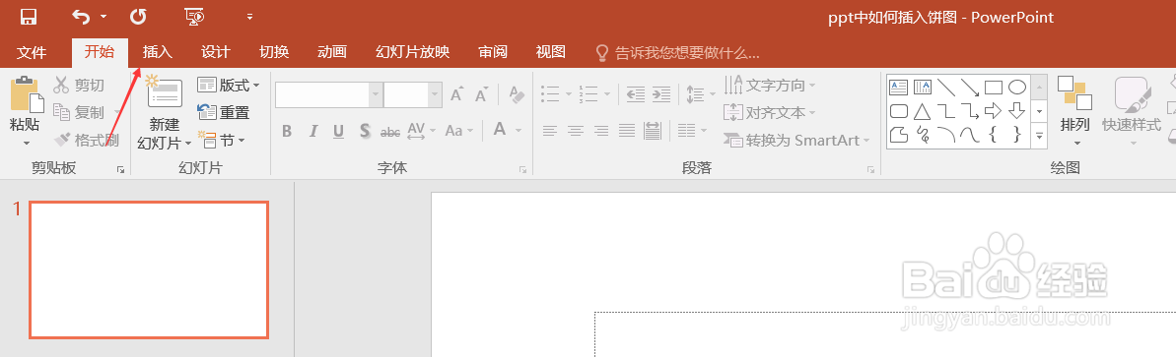
Task: Open the 审阅 (Review) tab
Action: pyautogui.click(x=493, y=52)
